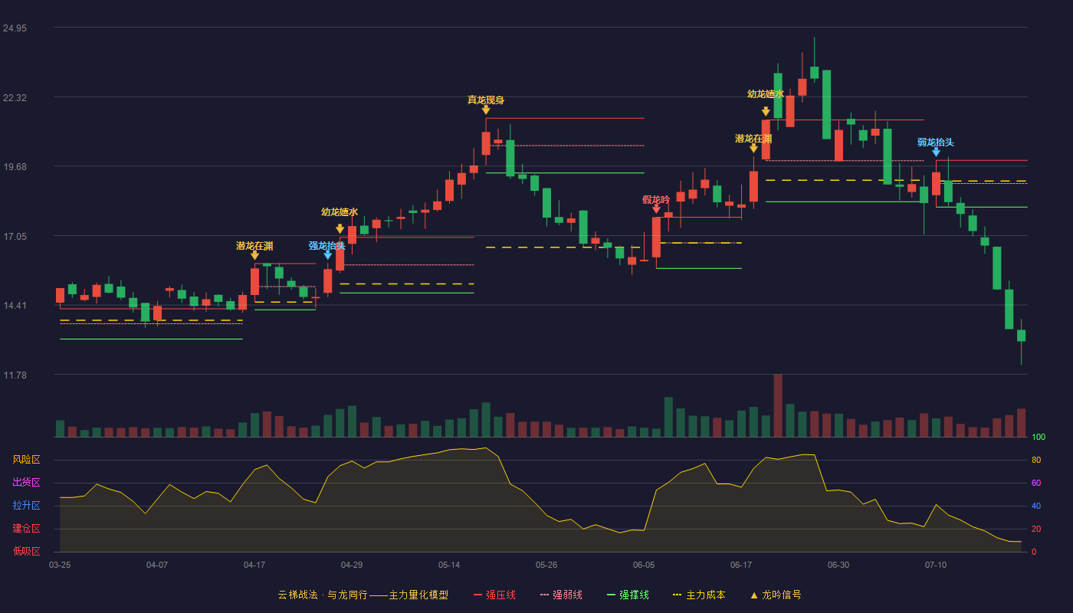This screenshot has height=613, width=1073.
Task: Click the 22.32 price axis label
Action: (15, 98)
